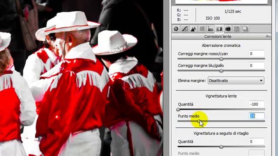Click the post-crop vignette Quantità slider handle
The width and height of the screenshot is (278, 156).
click(x=221, y=147)
